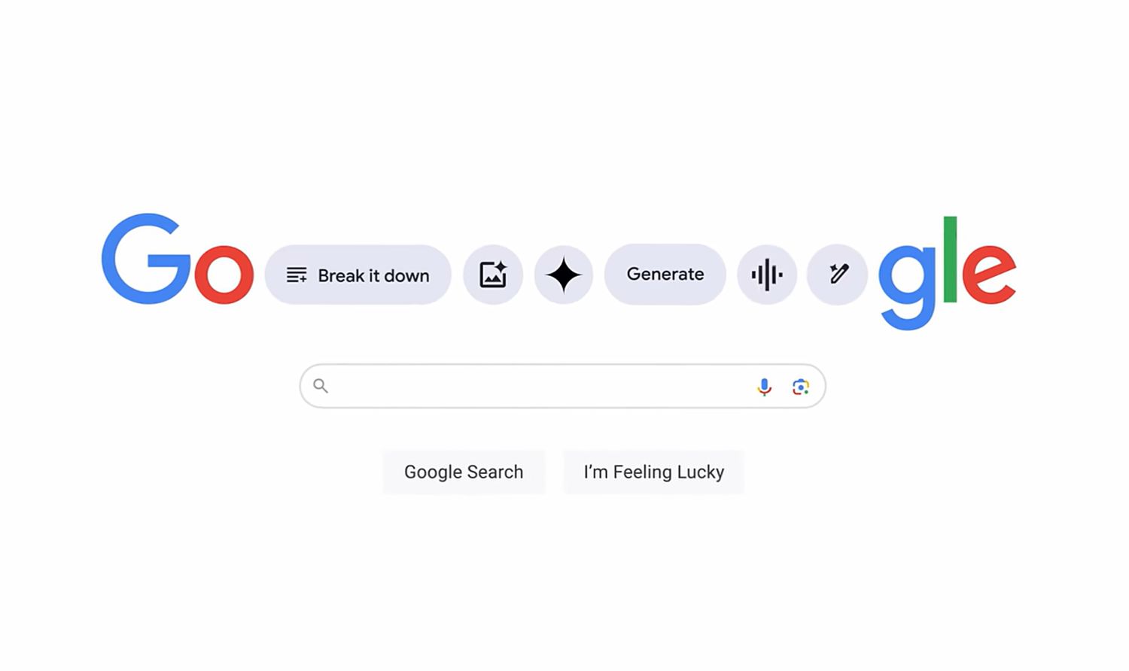Start voice search with the microphone icon
Screen dimensions: 1129x671
click(x=764, y=387)
